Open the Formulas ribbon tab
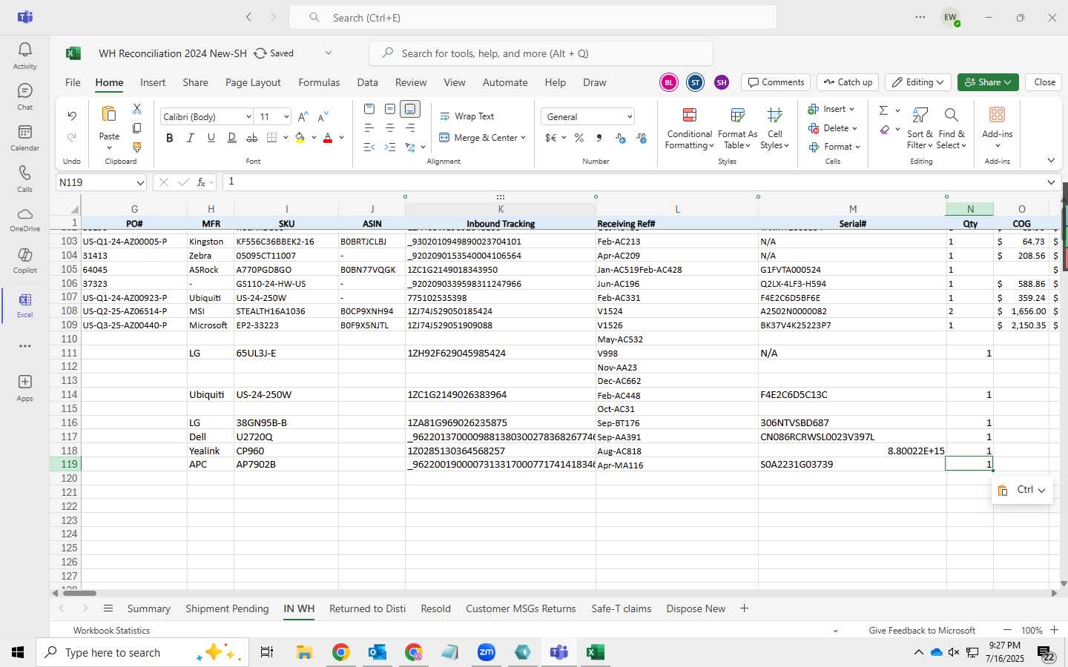Viewport: 1068px width, 667px height. click(x=319, y=82)
